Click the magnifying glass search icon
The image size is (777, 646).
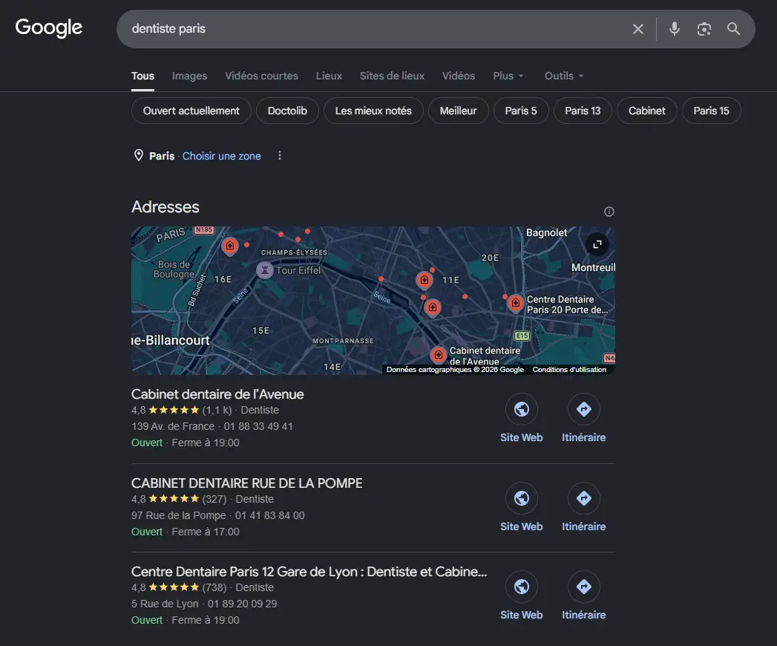tap(733, 29)
